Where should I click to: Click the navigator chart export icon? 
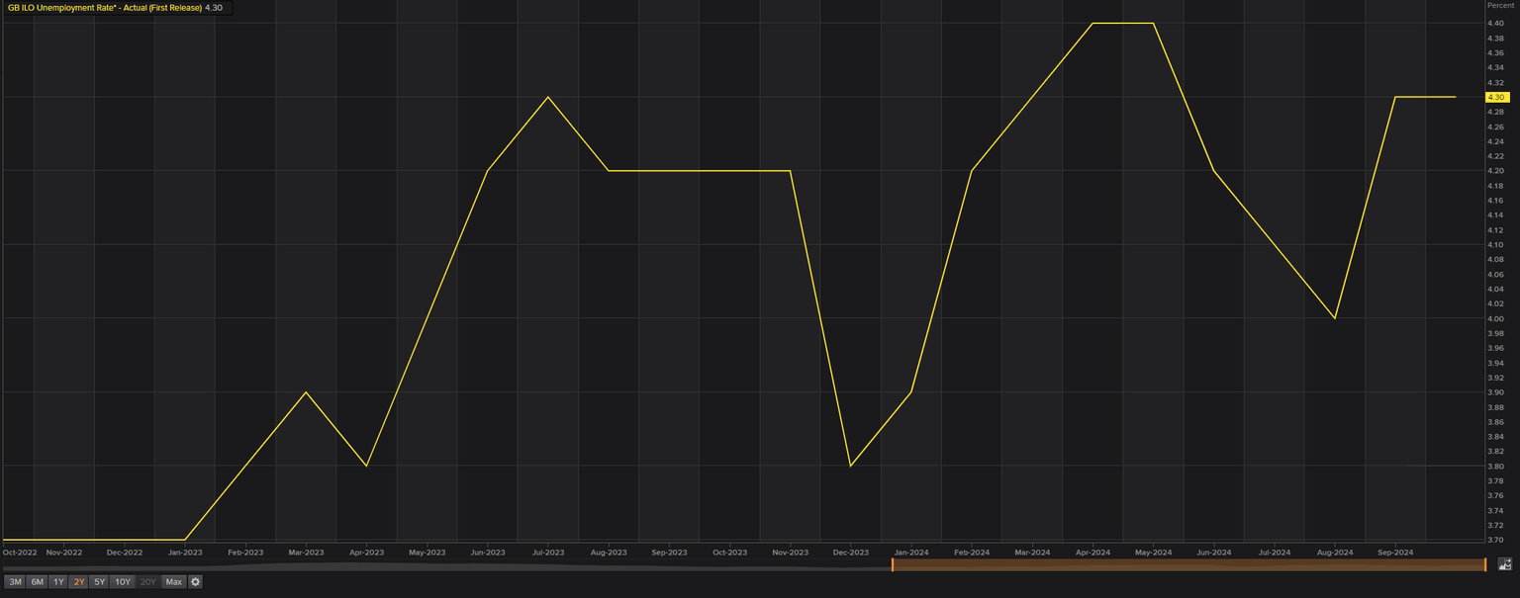(x=1504, y=564)
